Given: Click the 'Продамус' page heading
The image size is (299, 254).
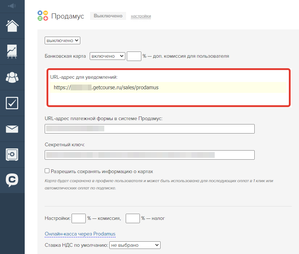Looking at the screenshot, I should (x=68, y=16).
